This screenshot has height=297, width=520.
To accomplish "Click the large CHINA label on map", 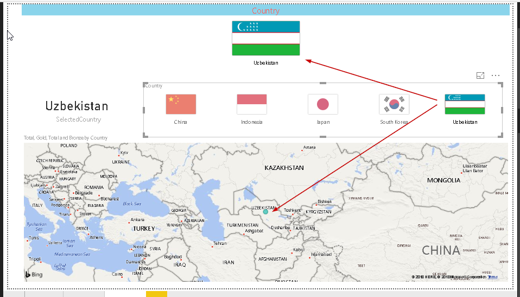I will click(x=441, y=250).
